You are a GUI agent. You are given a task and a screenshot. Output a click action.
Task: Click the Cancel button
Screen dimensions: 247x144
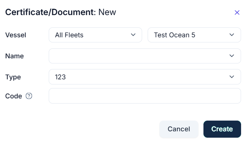pos(179,129)
